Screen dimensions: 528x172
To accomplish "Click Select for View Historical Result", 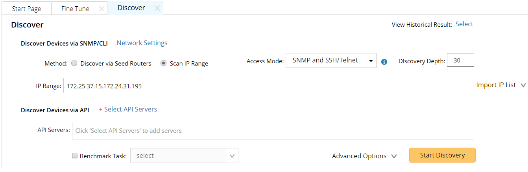I will point(464,24).
